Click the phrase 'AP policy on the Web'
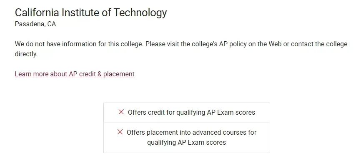 click(249, 44)
